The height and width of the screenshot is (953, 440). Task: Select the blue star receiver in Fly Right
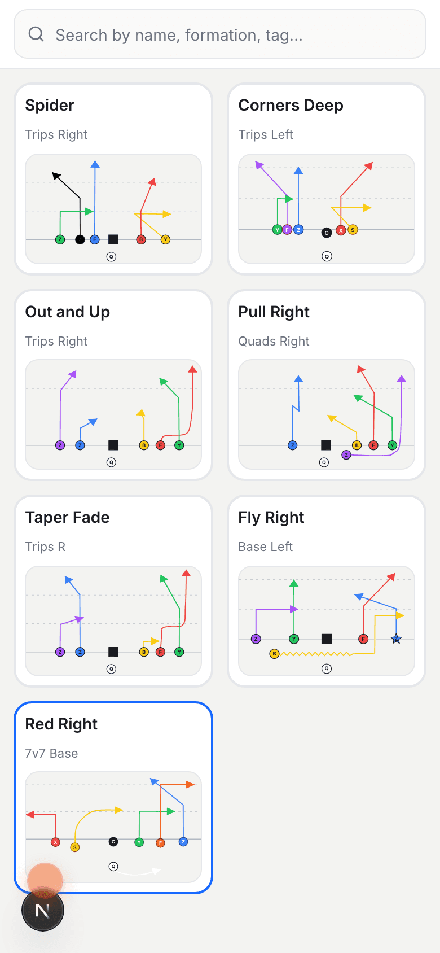(x=397, y=639)
